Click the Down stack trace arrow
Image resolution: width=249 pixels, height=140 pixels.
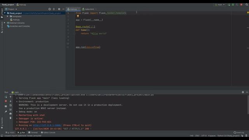[11, 101]
